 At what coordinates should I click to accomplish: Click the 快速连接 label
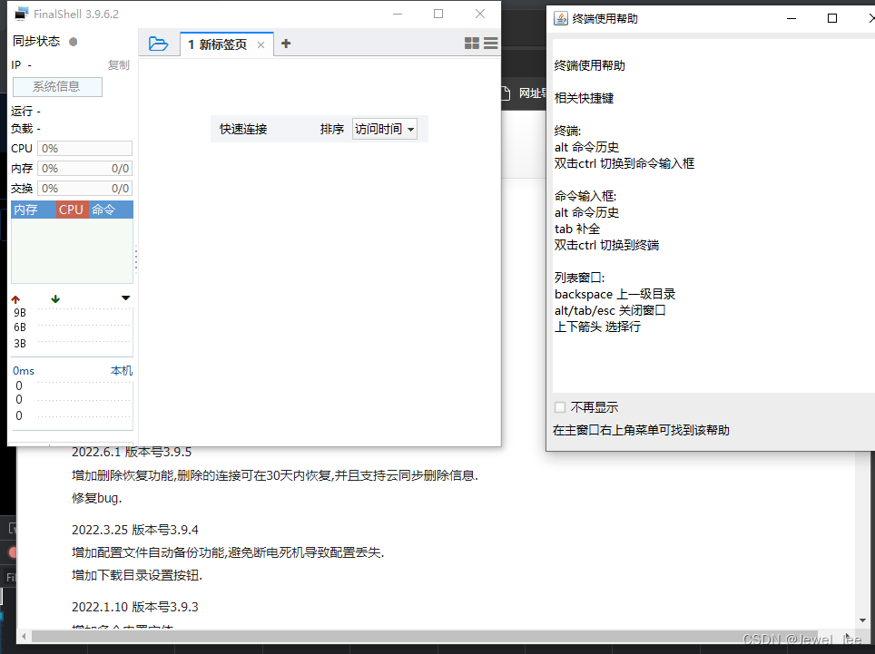pyautogui.click(x=243, y=129)
